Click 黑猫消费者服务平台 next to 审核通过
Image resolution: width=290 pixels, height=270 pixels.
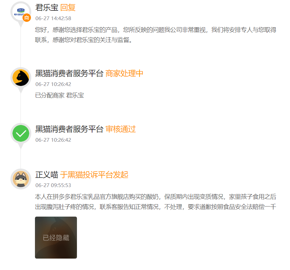(x=69, y=129)
